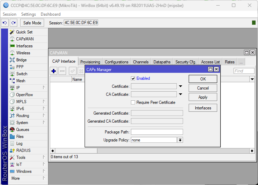Open the Queues sidebar entry
258x185 pixels.
pos(28,130)
